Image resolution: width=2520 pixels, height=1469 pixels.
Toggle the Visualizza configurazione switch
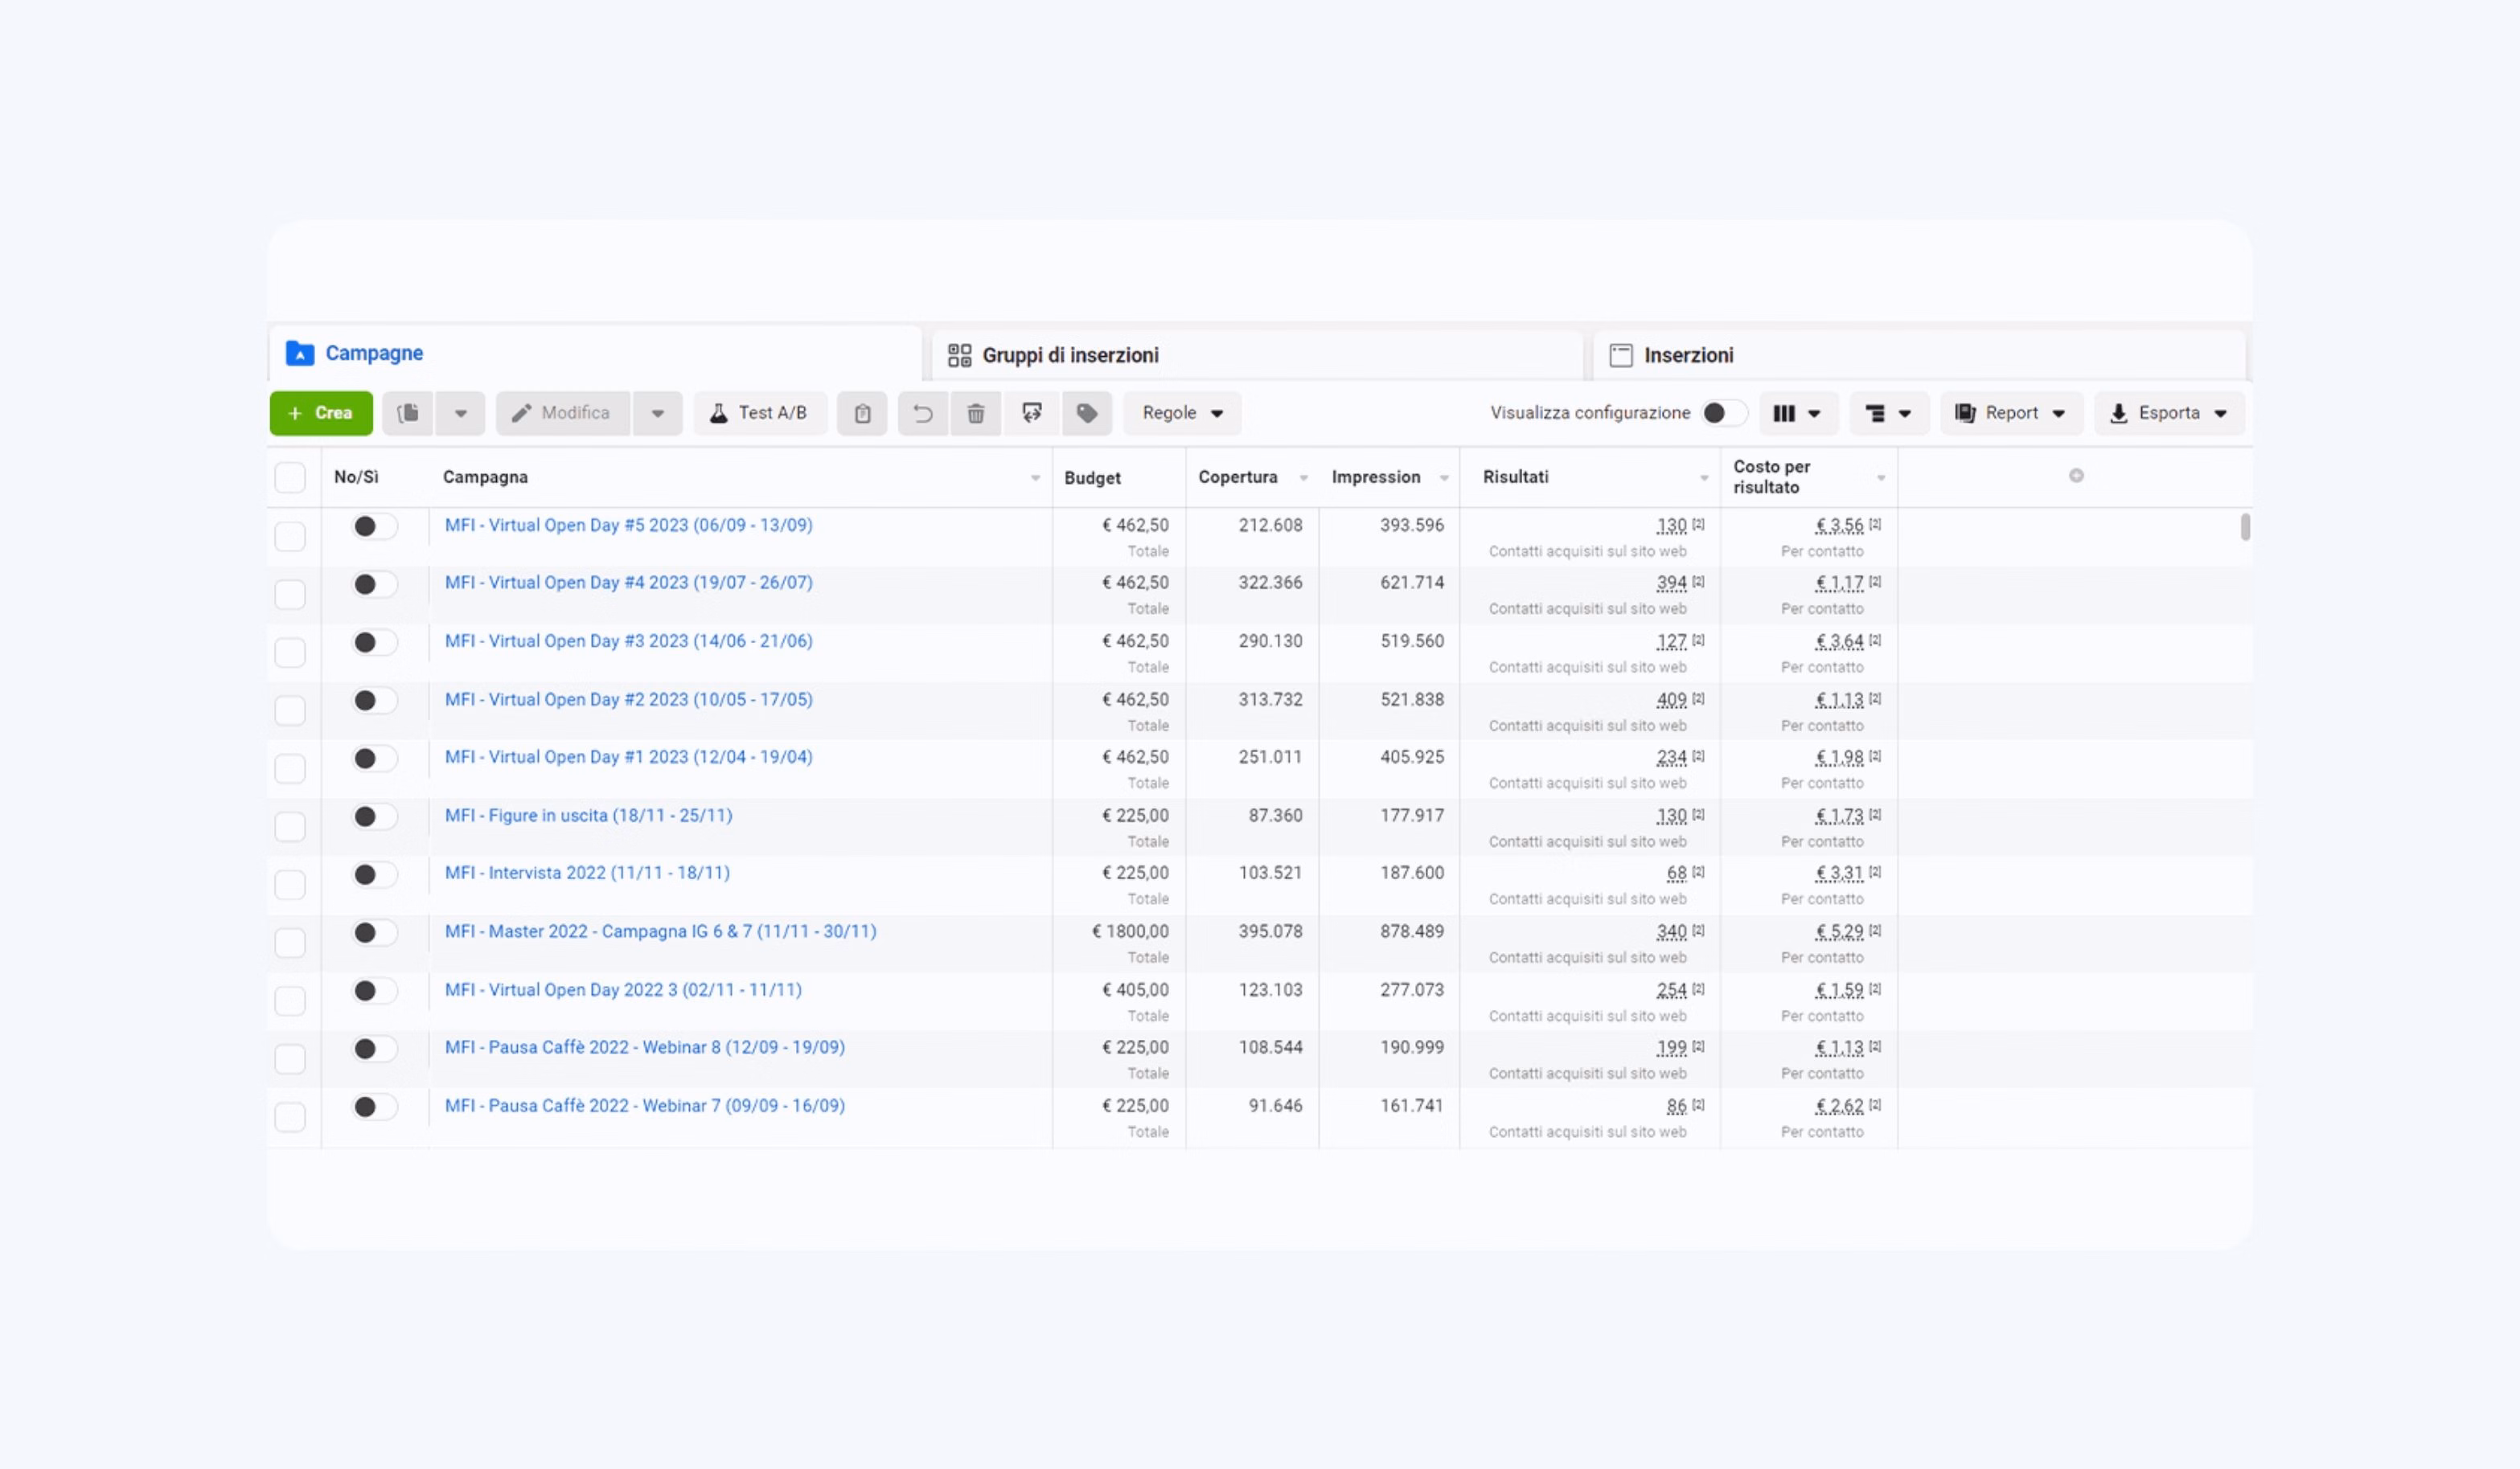tap(1724, 413)
